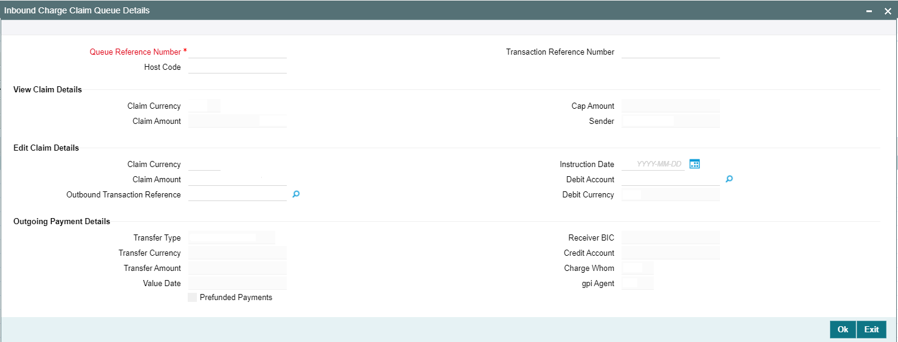The image size is (898, 342).
Task: Click the Inbound Charge Claim Queue Details title
Action: pos(77,10)
